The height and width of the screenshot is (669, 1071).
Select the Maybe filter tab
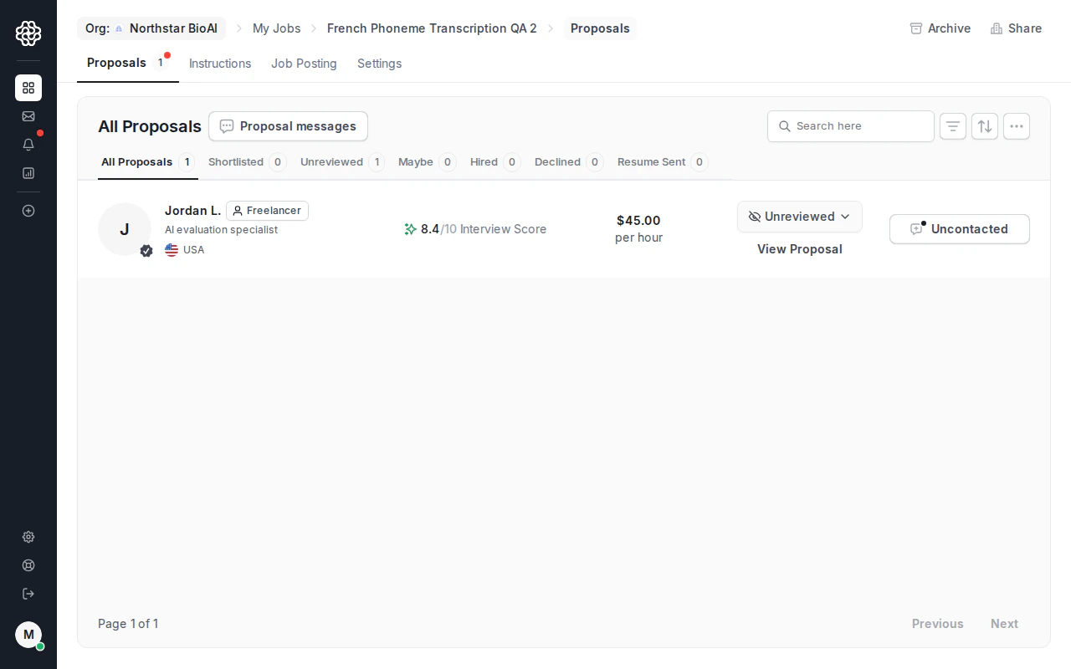click(427, 162)
